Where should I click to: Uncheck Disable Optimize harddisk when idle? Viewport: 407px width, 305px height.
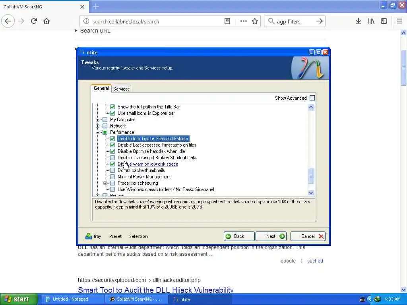[112, 151]
